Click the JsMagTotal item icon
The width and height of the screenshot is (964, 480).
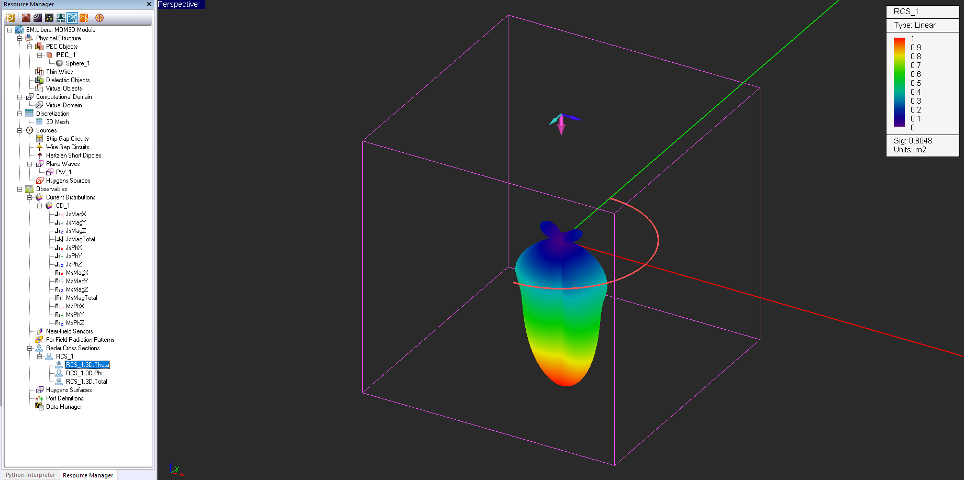click(59, 239)
